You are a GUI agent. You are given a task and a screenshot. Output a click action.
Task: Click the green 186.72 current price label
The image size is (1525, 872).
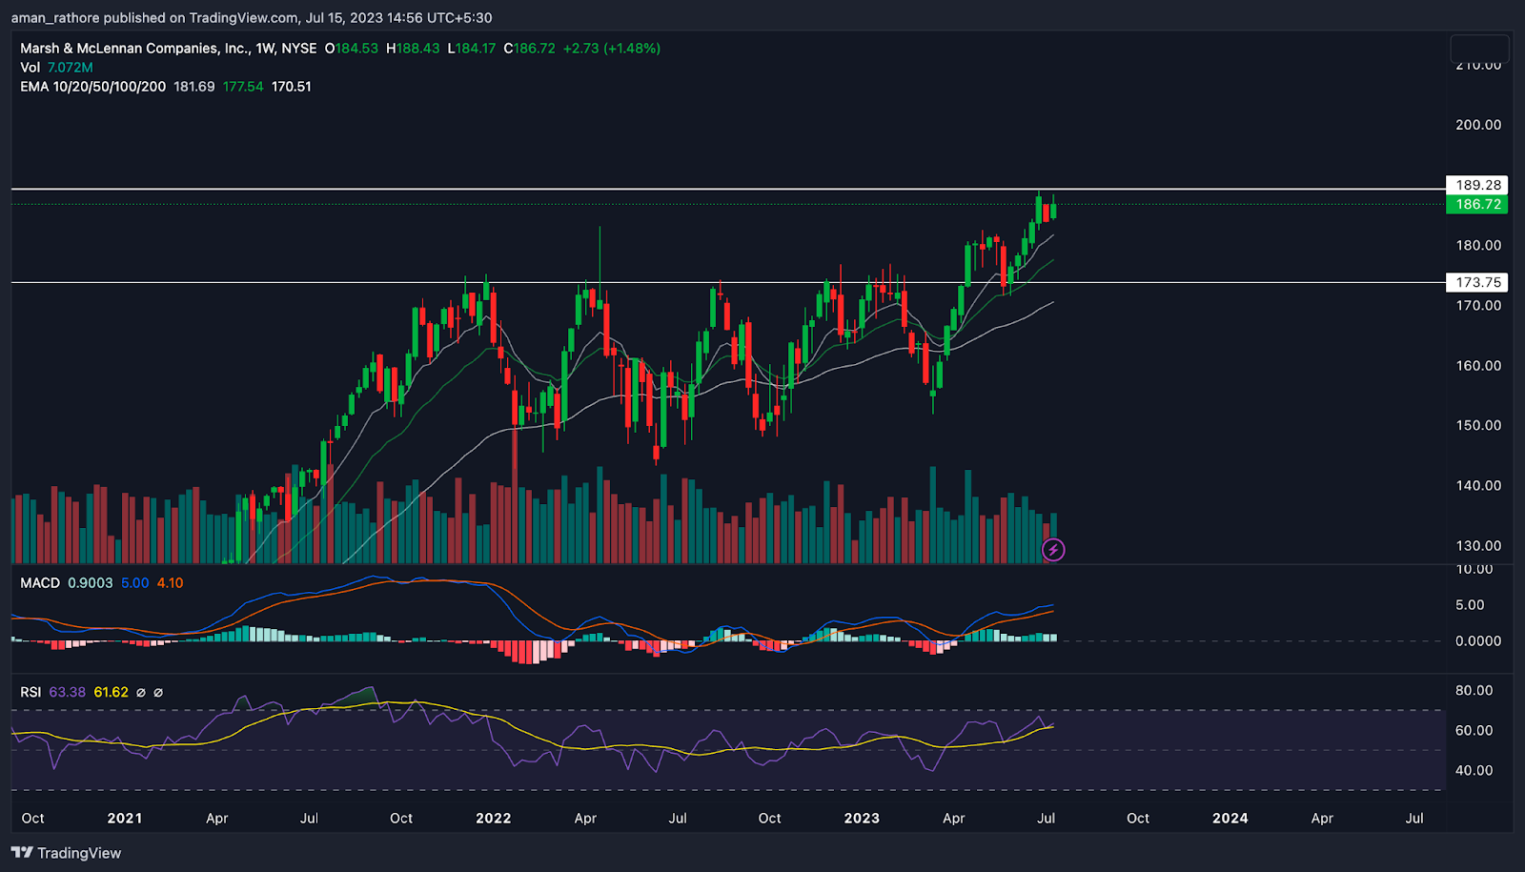pos(1477,204)
